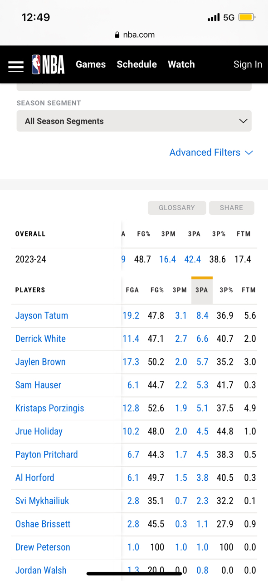The width and height of the screenshot is (268, 581).
Task: Open Jaylen Brown player page
Action: pos(40,362)
